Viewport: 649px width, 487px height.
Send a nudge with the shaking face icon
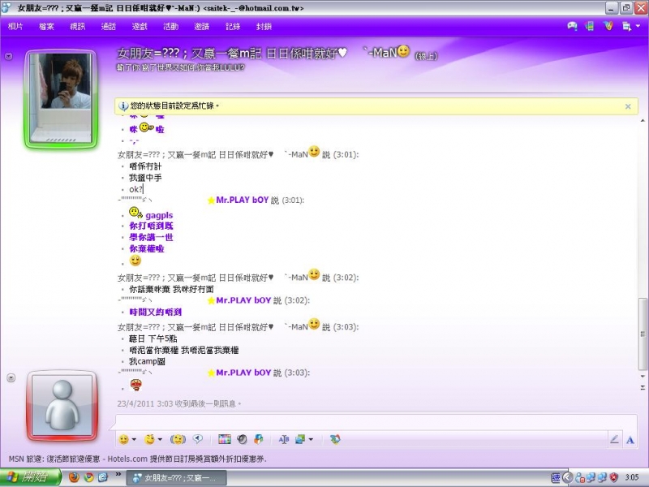coord(178,439)
